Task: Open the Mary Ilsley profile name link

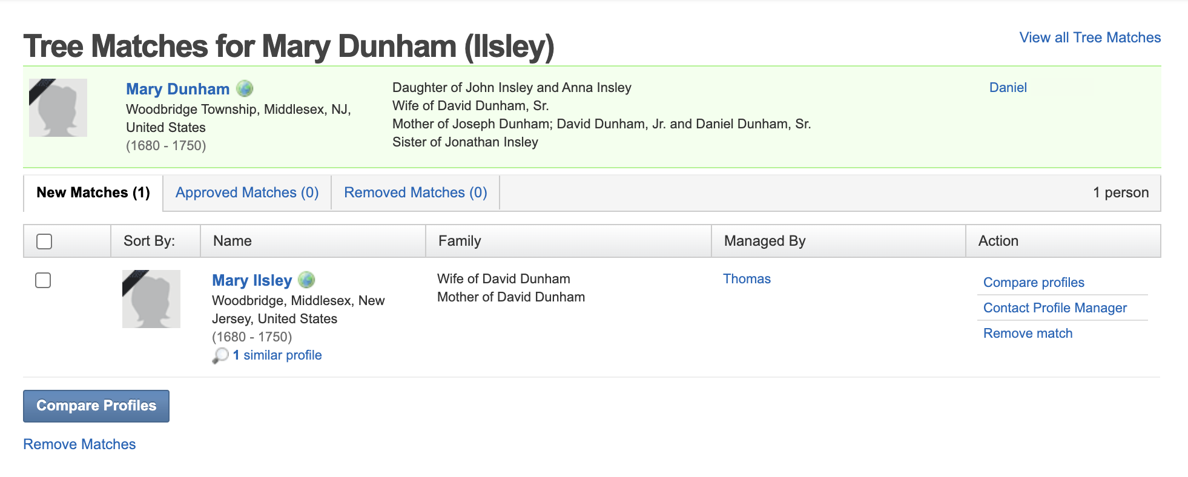Action: (x=252, y=280)
